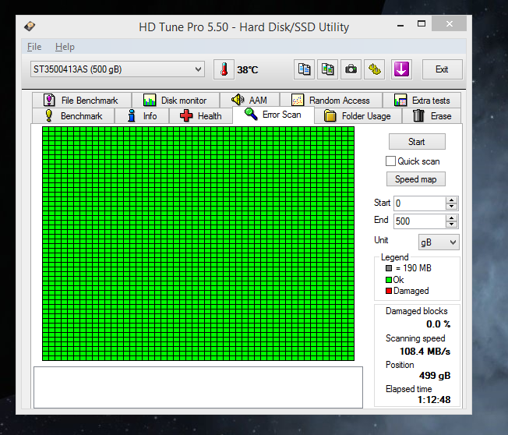508x435 pixels.
Task: Open the File menu
Action: click(x=34, y=47)
